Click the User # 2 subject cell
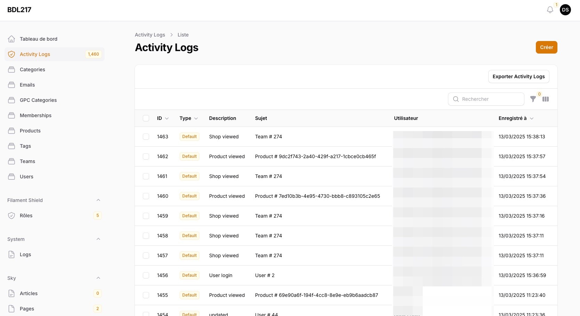This screenshot has height=316, width=580. [x=264, y=275]
